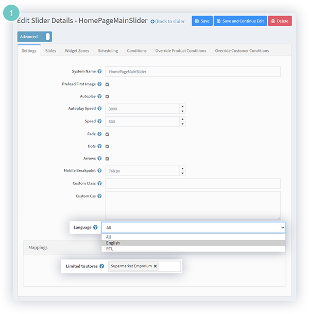Decrease the Mobile Breakpoint value
The height and width of the screenshot is (314, 309).
182,173
